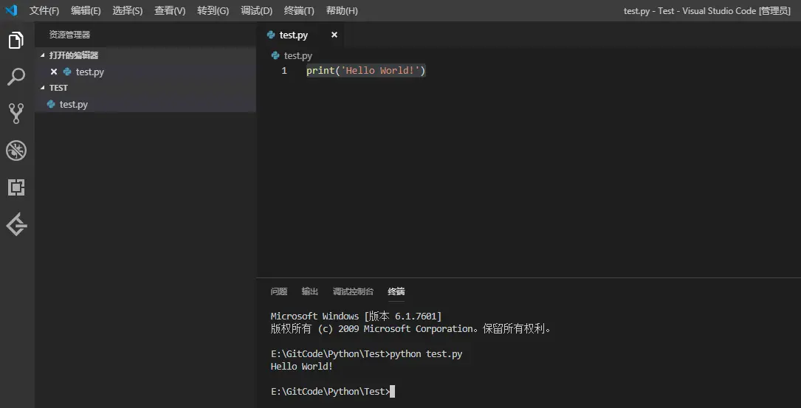This screenshot has height=408, width=801.
Task: Click the VS Code logo in title bar
Action: tap(11, 10)
